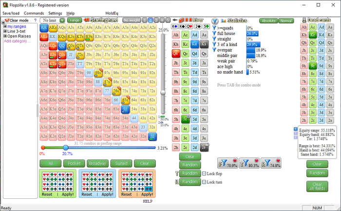Image resolution: width=341 pixels, height=211 pixels.
Task: Select the 22 starting hand cell
Action: tap(152, 136)
